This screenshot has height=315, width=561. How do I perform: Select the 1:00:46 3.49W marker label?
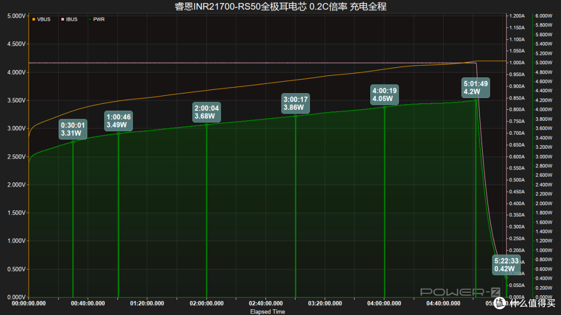point(119,121)
